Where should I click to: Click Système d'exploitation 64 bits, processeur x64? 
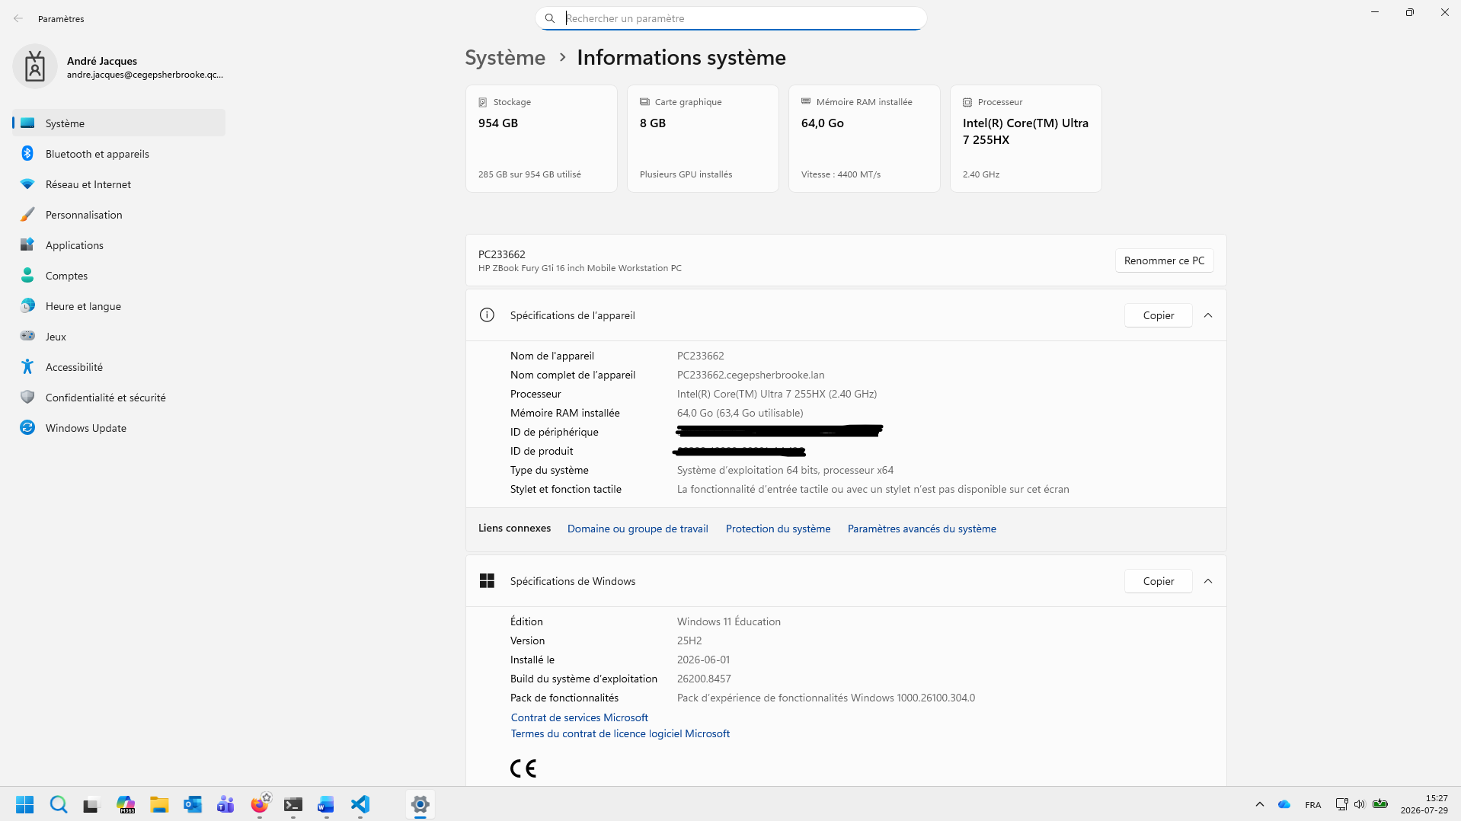click(x=785, y=470)
